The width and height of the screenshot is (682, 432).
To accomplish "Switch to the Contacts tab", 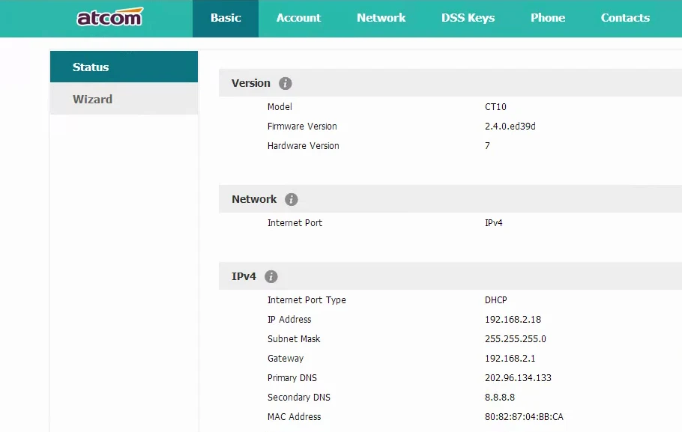I will click(x=625, y=18).
